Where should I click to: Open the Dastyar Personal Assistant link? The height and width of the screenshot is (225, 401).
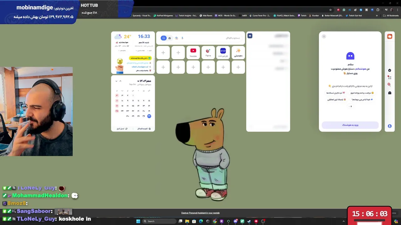(x=200, y=213)
